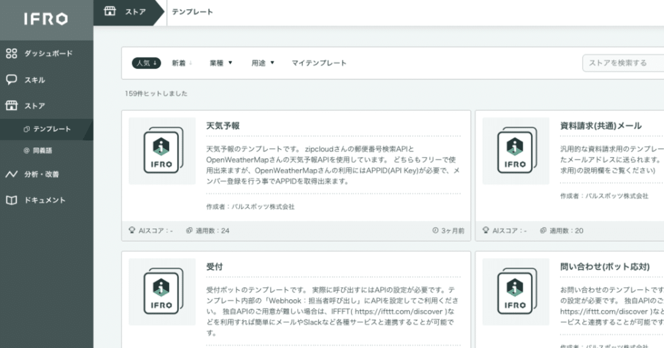Viewport: 664px width, 348px height.
Task: Open スキル in the sidebar
Action: coord(34,80)
